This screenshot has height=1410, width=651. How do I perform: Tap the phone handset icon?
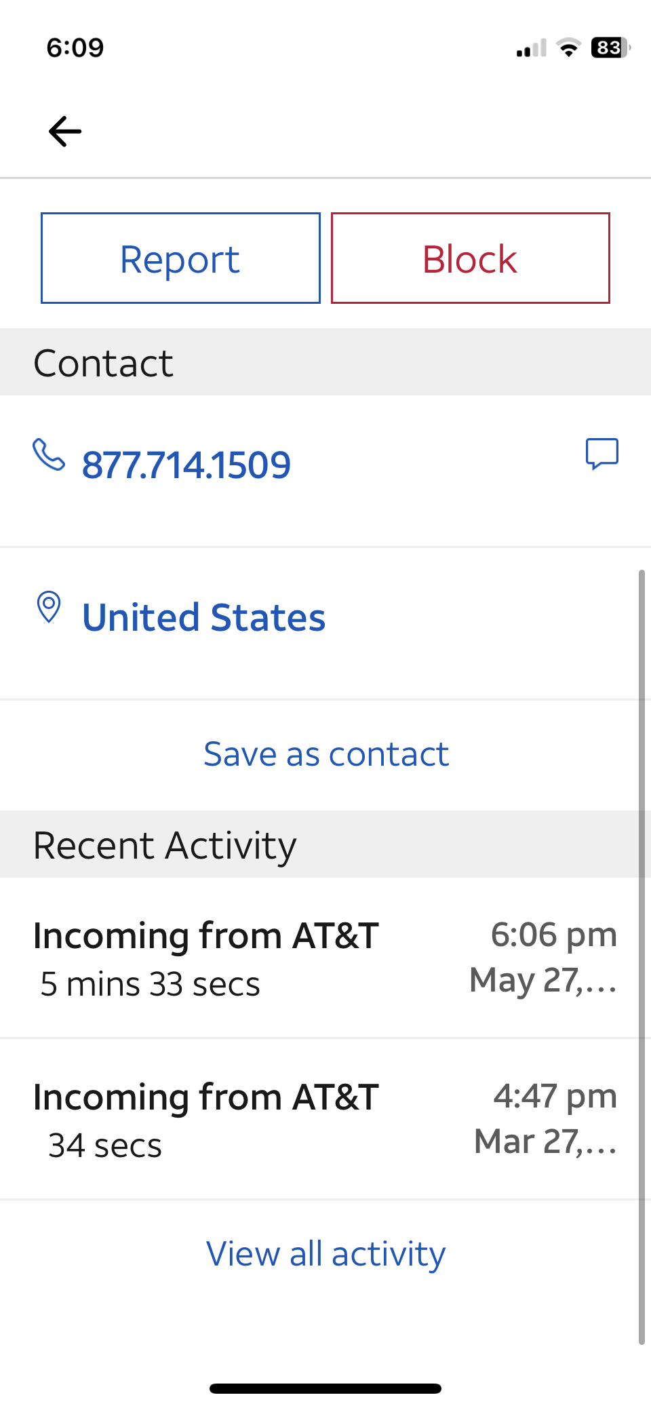tap(49, 455)
